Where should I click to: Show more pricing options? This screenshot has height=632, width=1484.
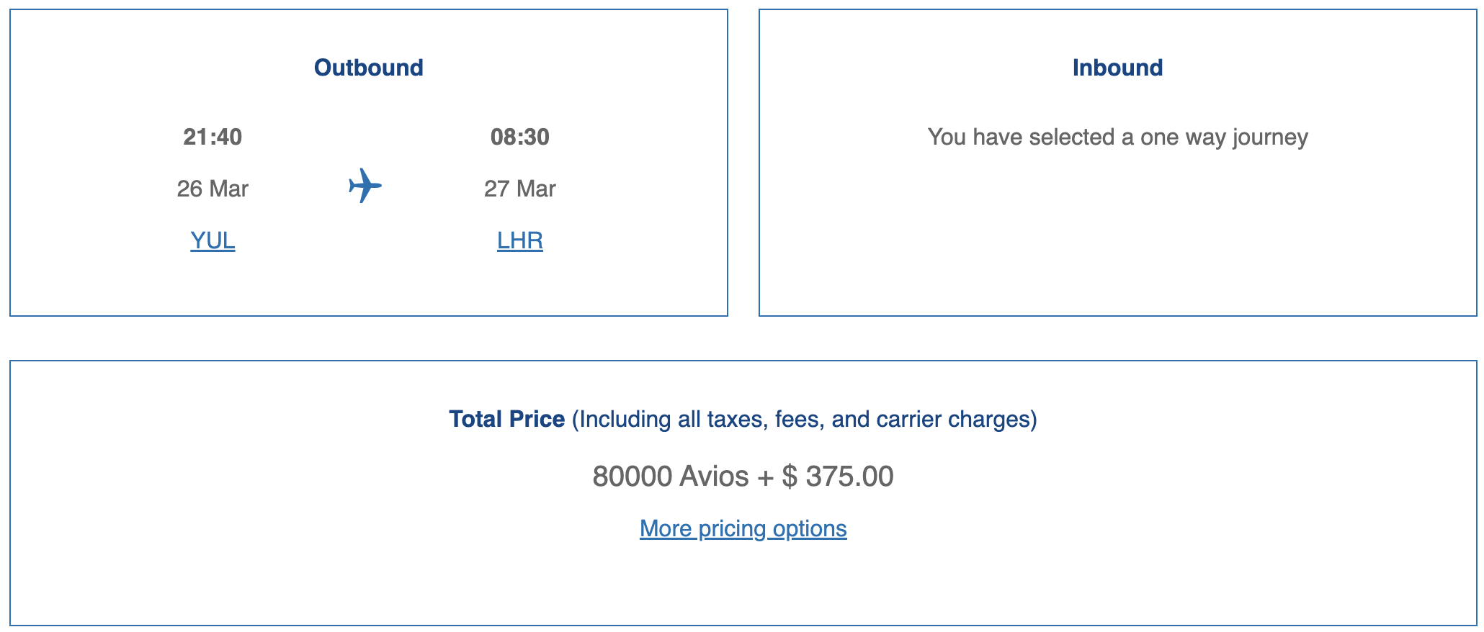click(743, 529)
